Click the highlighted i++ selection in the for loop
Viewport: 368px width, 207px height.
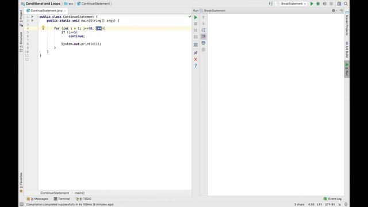(x=99, y=28)
